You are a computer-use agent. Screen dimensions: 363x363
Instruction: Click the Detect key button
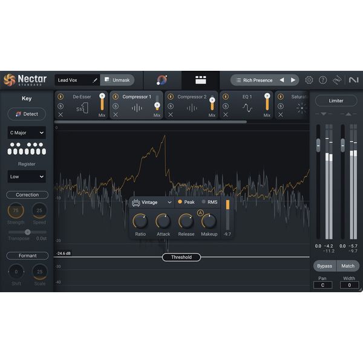coord(27,114)
